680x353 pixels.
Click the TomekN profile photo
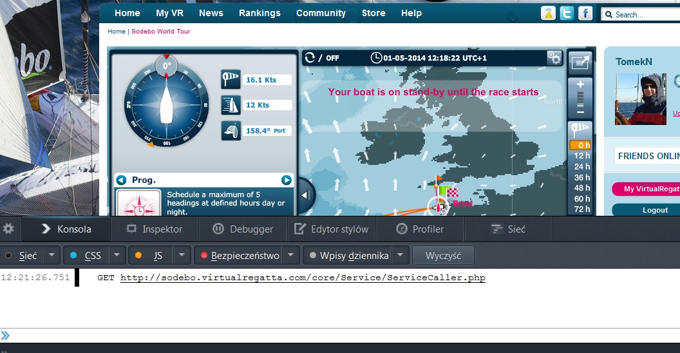click(641, 99)
